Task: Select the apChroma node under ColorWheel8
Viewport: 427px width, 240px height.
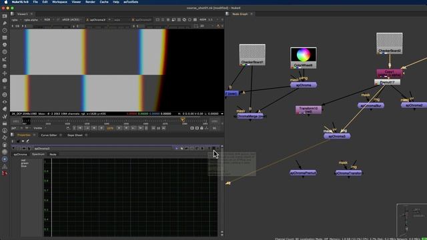Action: pos(304,85)
